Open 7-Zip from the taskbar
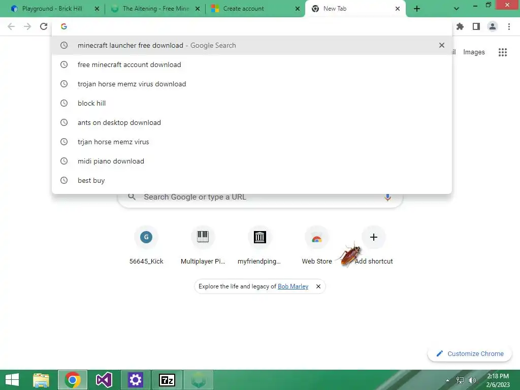This screenshot has height=390, width=520. (x=167, y=380)
